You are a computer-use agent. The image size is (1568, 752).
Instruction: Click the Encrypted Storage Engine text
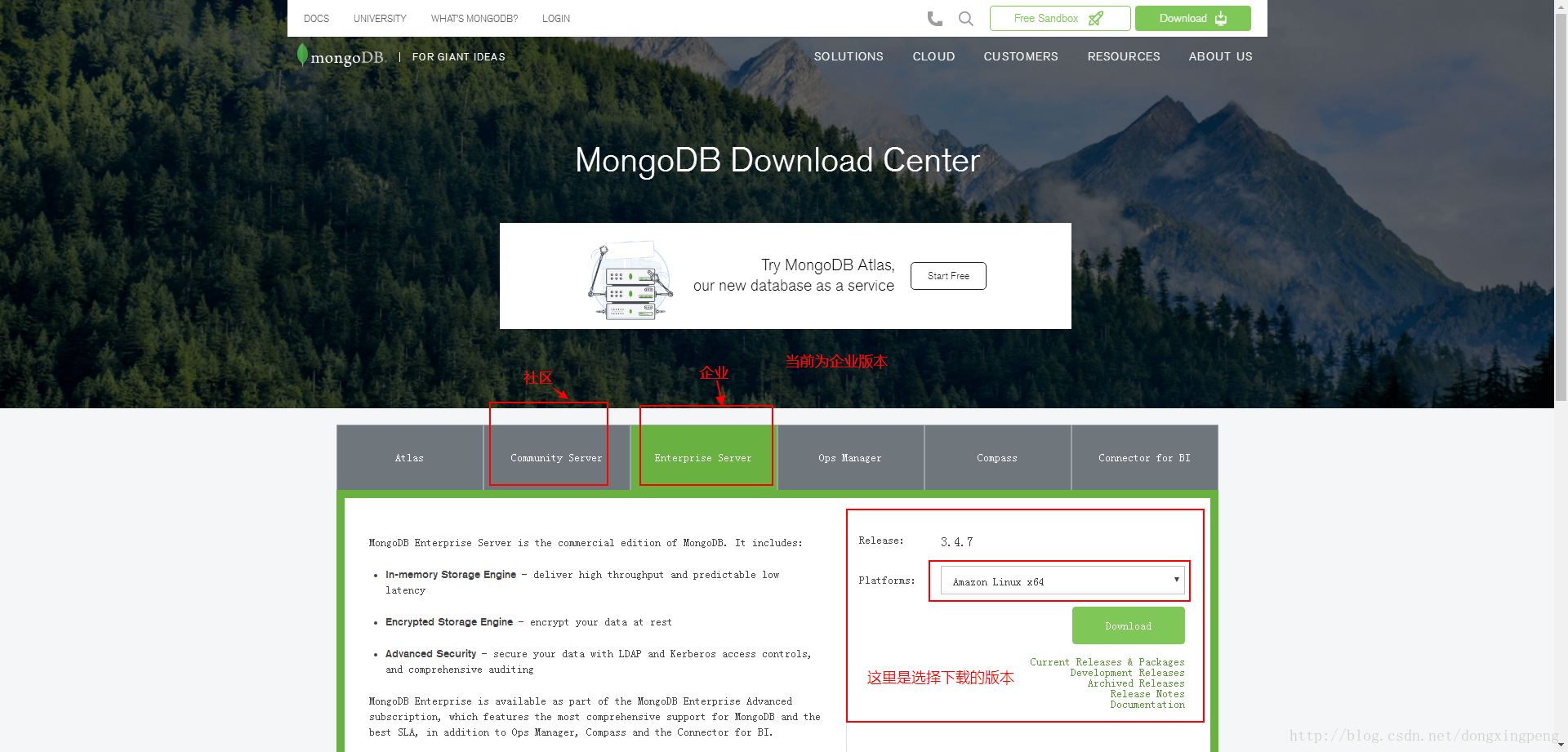click(449, 622)
